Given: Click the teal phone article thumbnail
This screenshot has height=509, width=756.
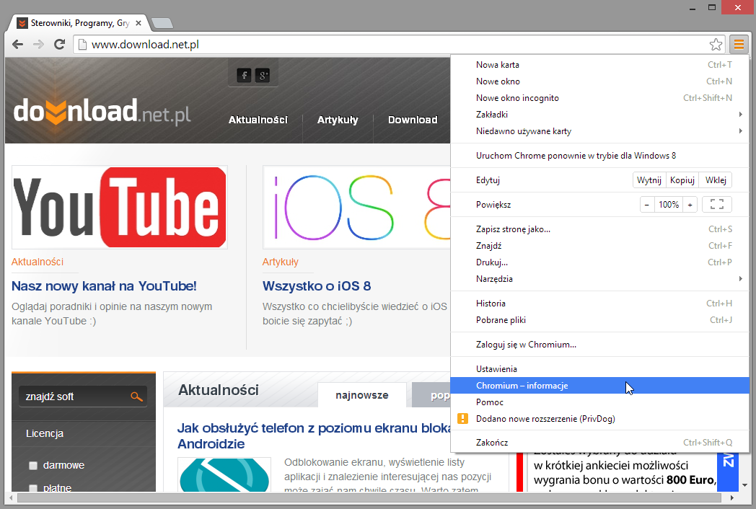Looking at the screenshot, I should point(224,474).
